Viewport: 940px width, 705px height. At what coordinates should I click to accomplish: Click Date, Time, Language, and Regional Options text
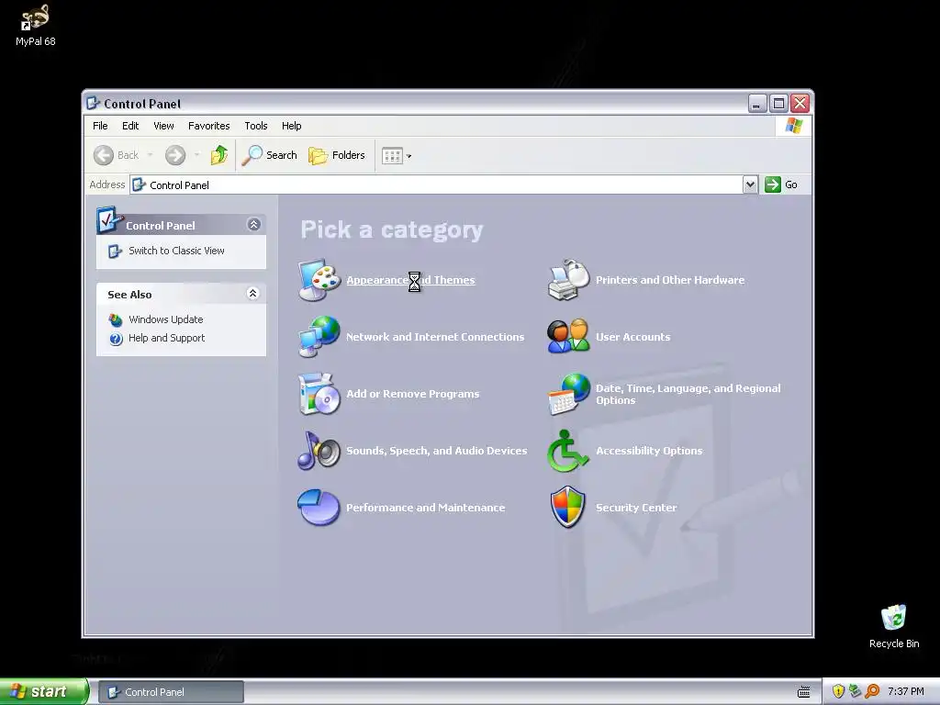688,394
